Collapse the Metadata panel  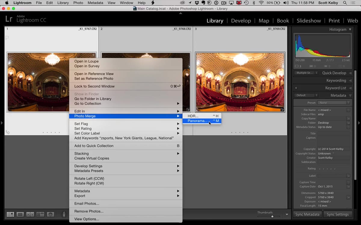coord(350,95)
